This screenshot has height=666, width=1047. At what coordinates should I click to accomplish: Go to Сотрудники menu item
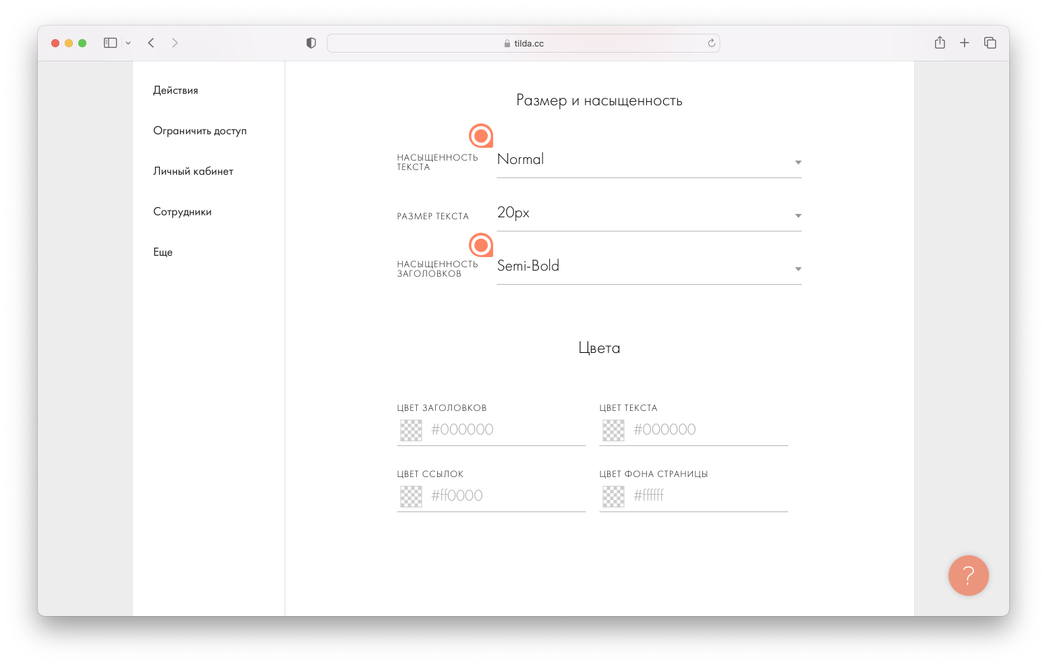click(x=182, y=212)
